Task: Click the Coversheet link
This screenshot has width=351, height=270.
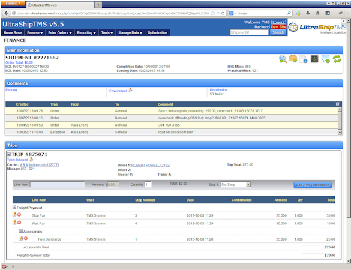Action: 118,91
